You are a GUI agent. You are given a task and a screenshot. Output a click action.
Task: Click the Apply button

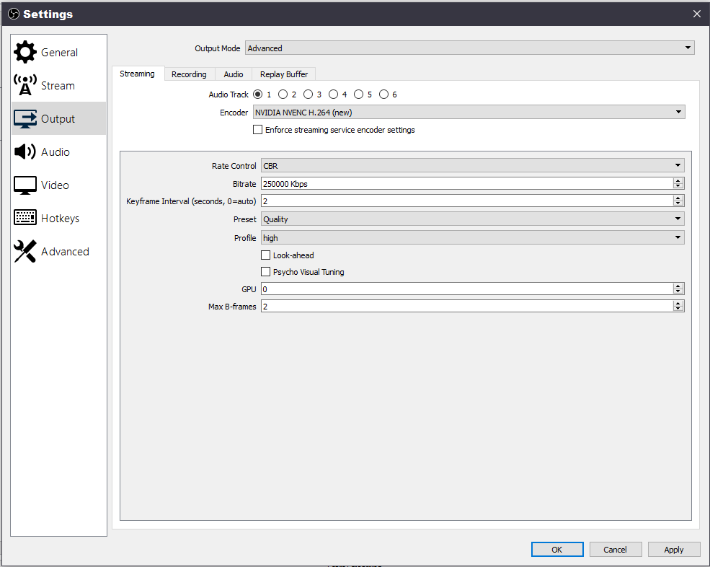click(674, 549)
